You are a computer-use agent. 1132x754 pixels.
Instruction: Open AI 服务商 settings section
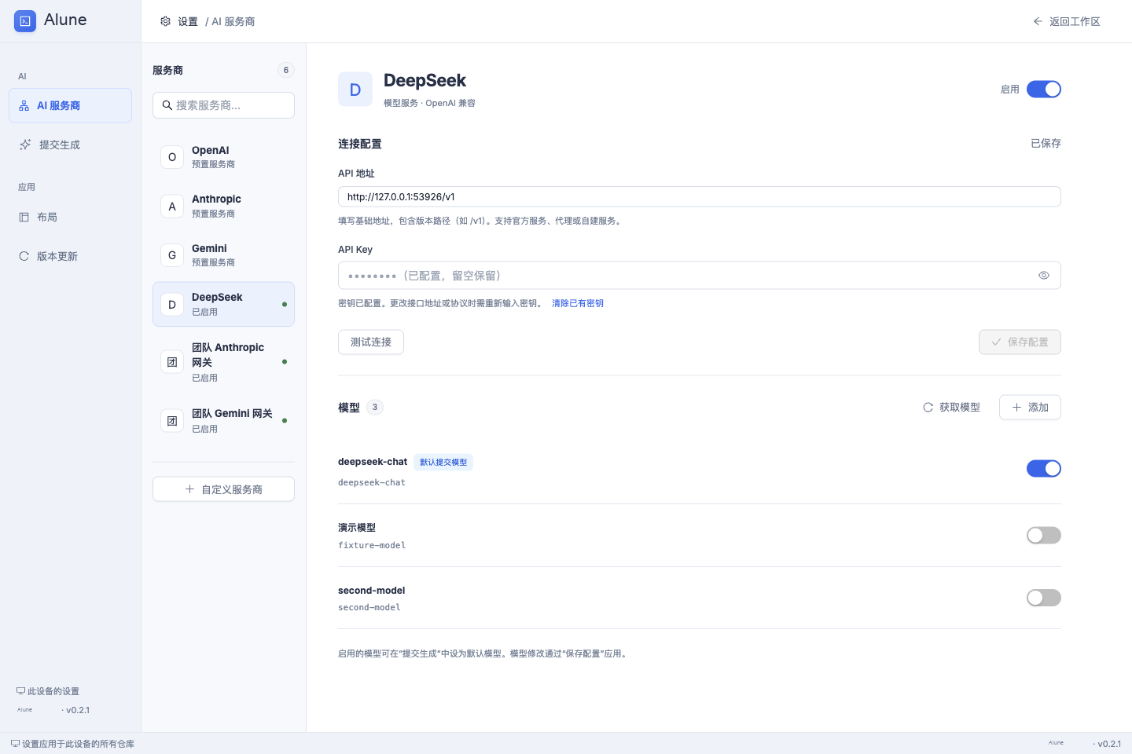coord(70,105)
